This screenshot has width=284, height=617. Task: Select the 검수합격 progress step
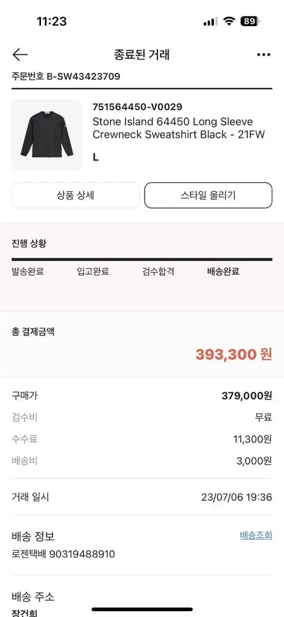pos(158,271)
